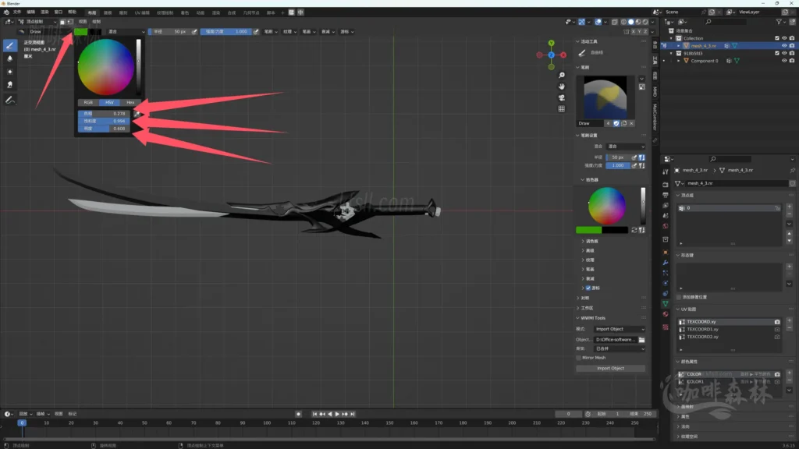The image size is (799, 449).
Task: Click the zoom magnifier viewport icon
Action: pos(561,75)
